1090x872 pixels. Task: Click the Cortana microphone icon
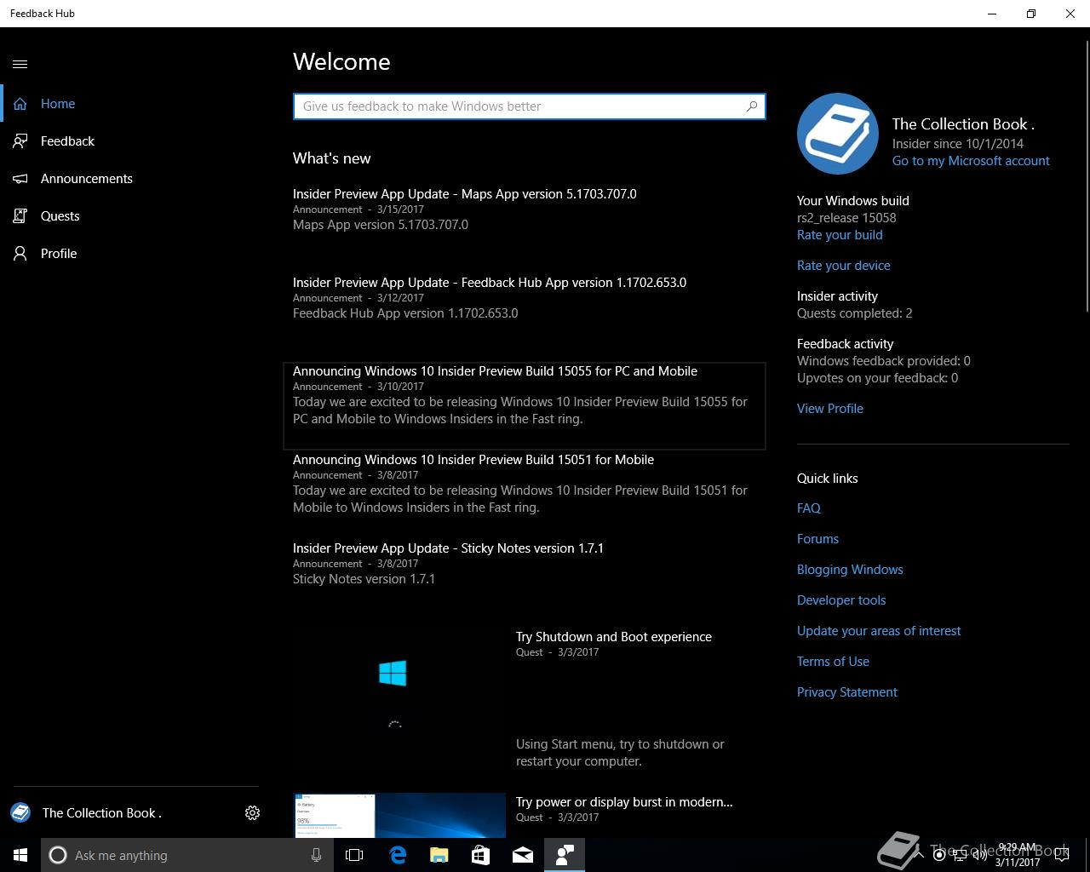click(316, 855)
